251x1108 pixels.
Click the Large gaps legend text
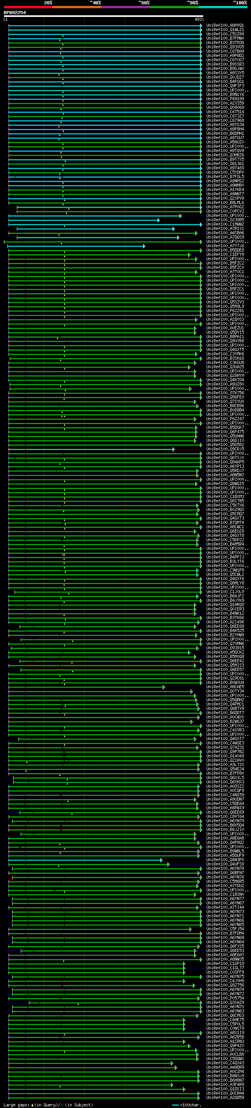coord(48,1104)
